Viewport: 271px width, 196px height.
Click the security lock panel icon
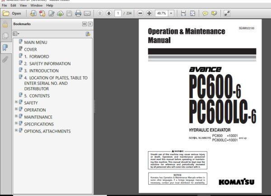pyautogui.click(x=5, y=24)
